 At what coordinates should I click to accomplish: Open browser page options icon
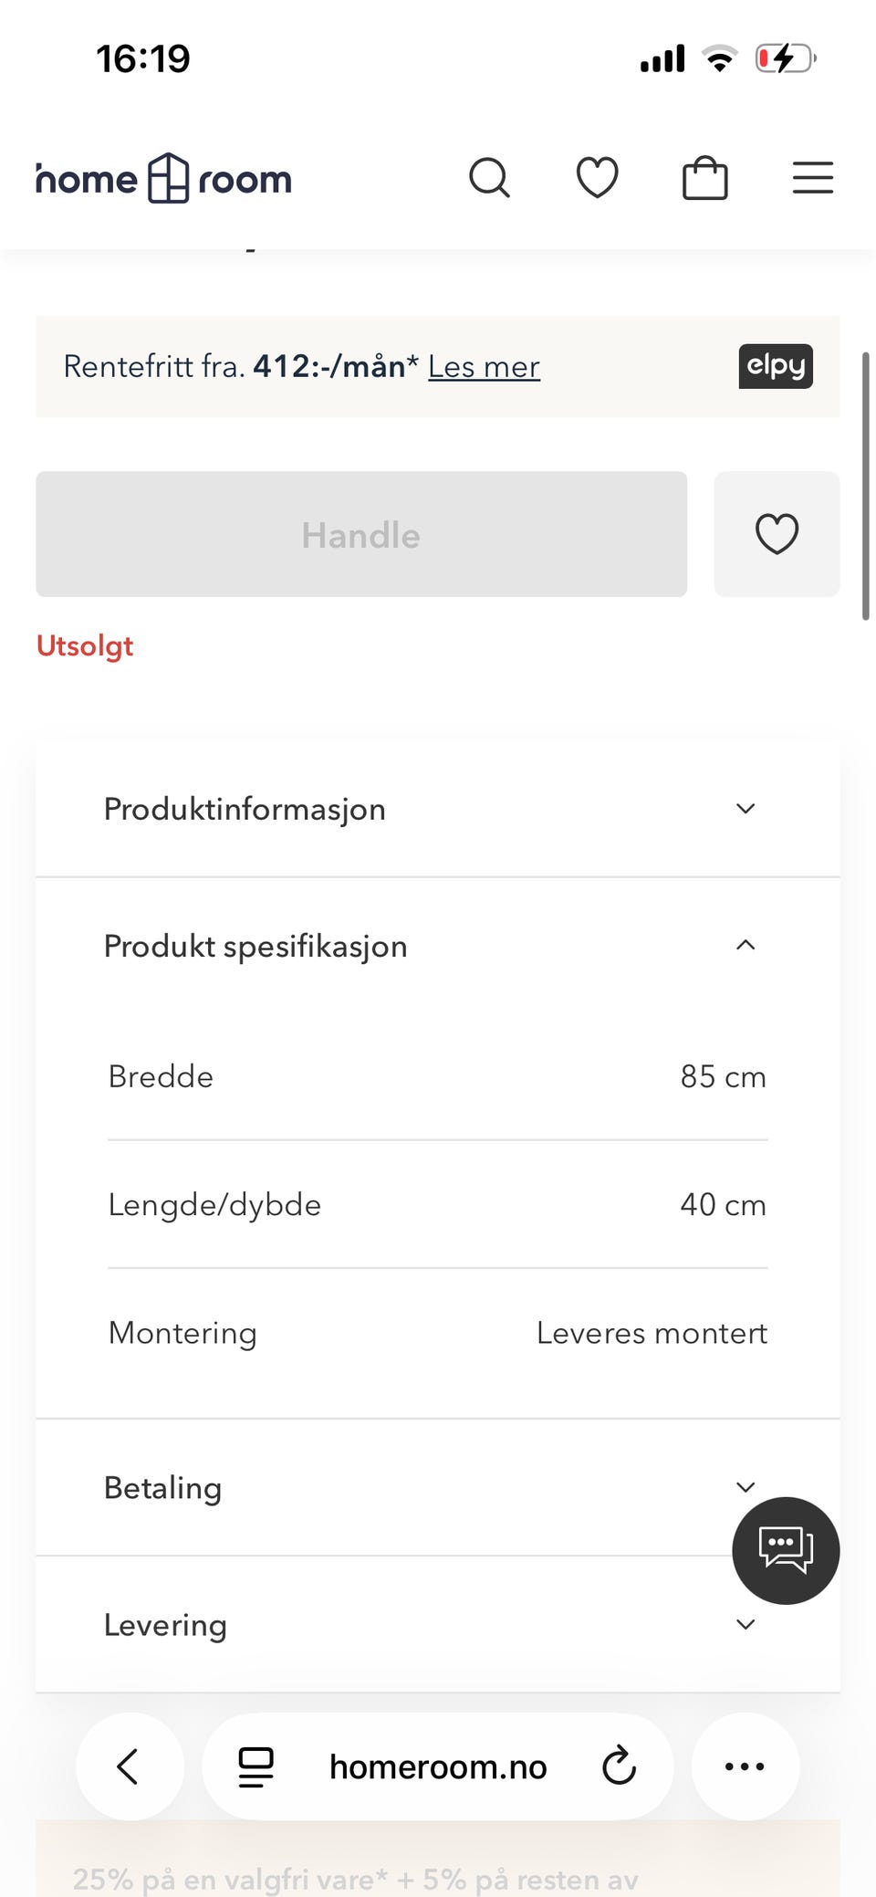(256, 1766)
